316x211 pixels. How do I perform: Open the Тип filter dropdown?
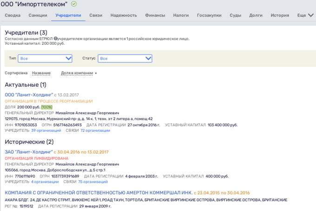pyautogui.click(x=45, y=58)
